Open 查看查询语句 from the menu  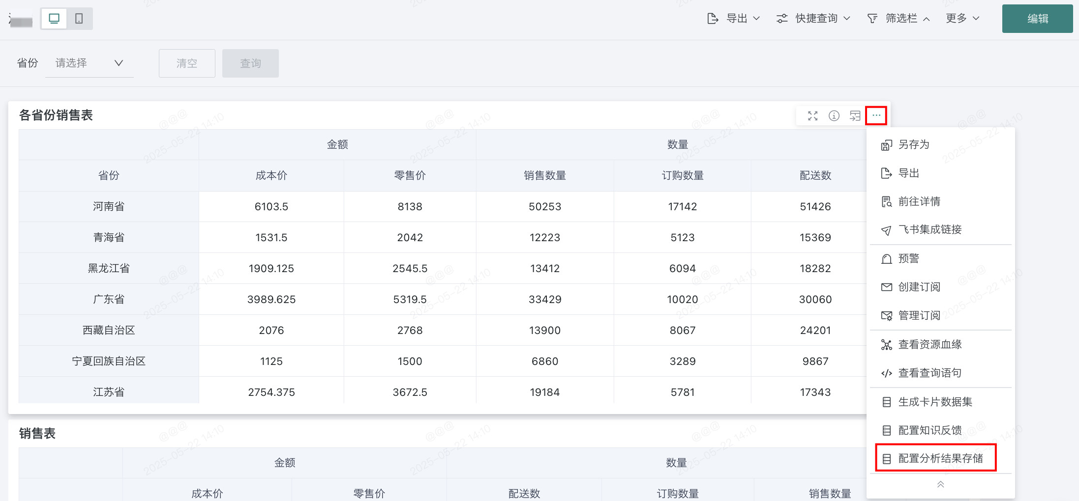[x=940, y=373]
